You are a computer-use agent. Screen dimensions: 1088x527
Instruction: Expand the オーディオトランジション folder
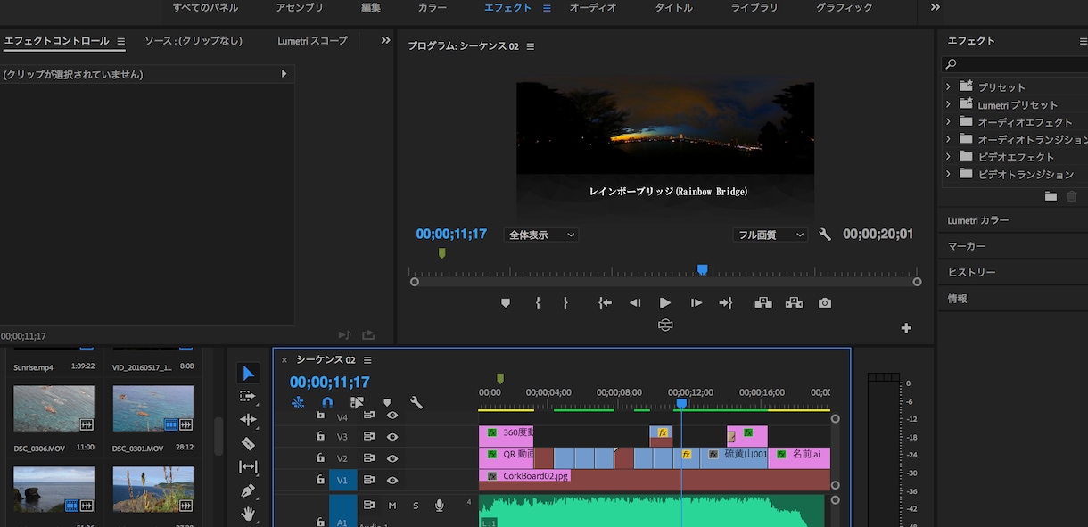pos(948,139)
